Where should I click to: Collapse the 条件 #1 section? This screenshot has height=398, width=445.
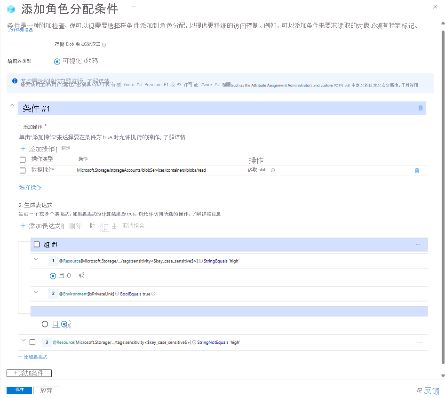click(x=12, y=106)
